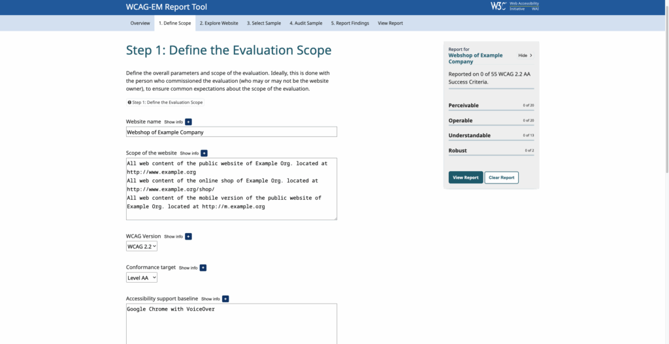Click the 'Show info' text next to Website name
This screenshot has height=344, width=669.
pyautogui.click(x=173, y=122)
